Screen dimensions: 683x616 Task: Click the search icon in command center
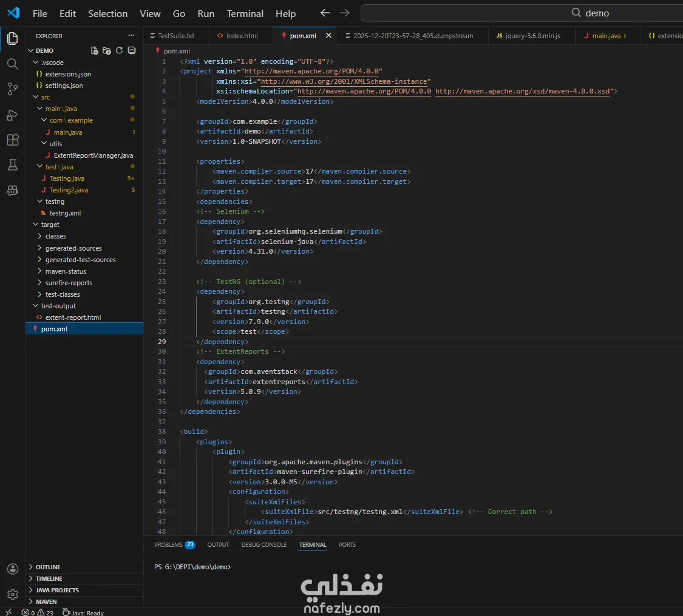tap(576, 13)
